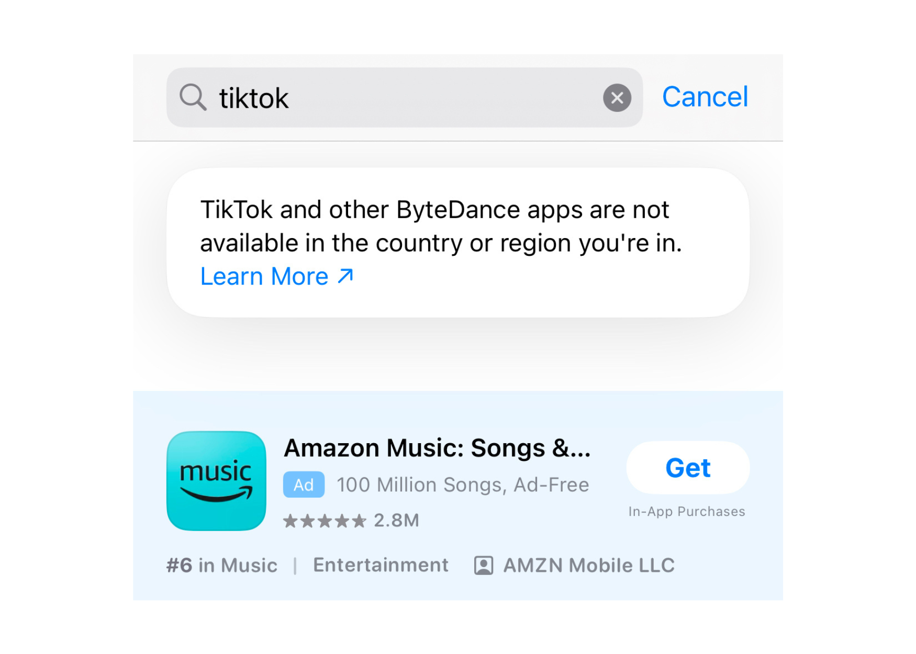Click the 100 Million Songs, Ad-Free subtitle
This screenshot has height=654, width=916.
463,484
